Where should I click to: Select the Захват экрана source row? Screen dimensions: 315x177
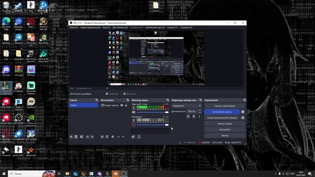[114, 105]
